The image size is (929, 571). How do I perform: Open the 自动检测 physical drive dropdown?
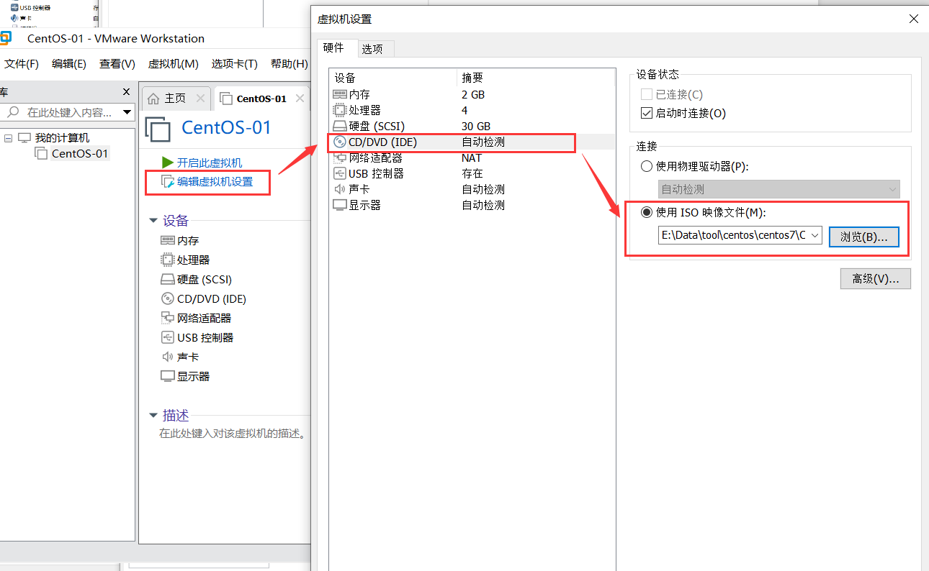point(893,190)
